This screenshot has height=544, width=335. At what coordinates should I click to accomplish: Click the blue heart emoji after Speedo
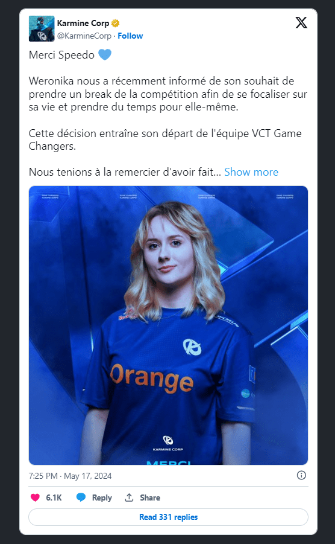105,55
